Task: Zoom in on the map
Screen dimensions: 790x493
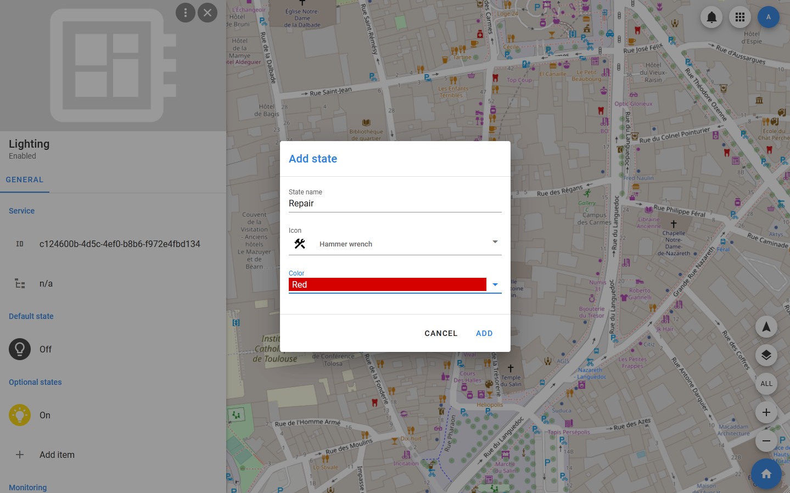Action: click(x=766, y=412)
